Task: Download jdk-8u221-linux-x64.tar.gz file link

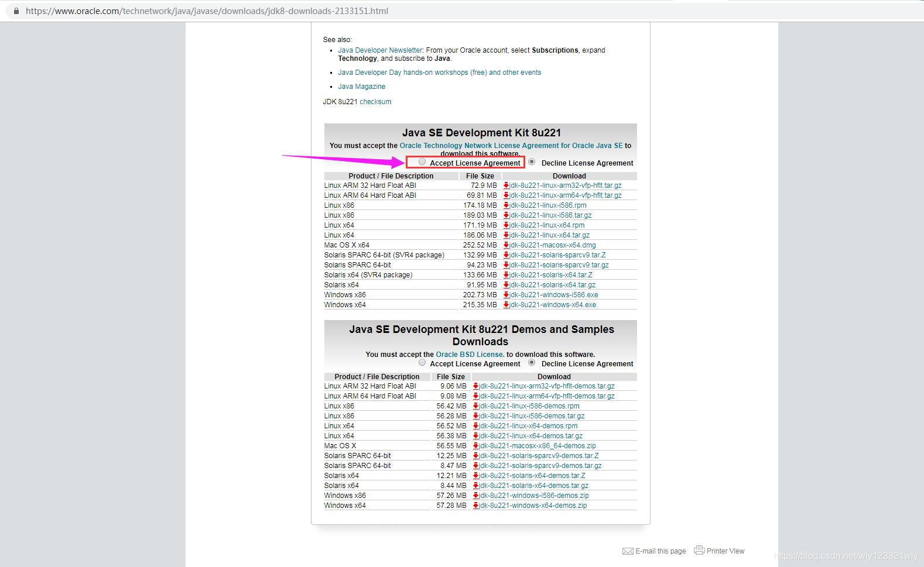Action: coord(549,235)
